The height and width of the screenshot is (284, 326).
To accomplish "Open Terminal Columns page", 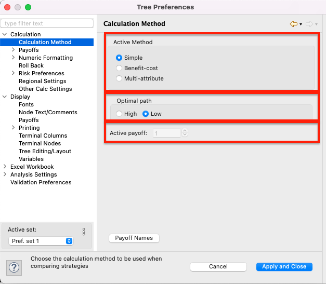I will click(43, 136).
